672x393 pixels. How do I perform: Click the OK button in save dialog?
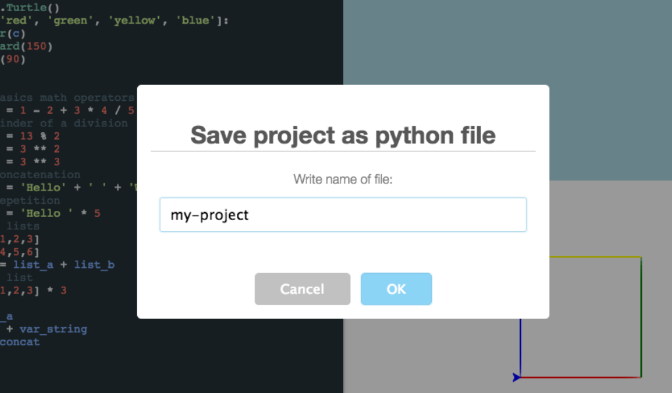point(396,289)
